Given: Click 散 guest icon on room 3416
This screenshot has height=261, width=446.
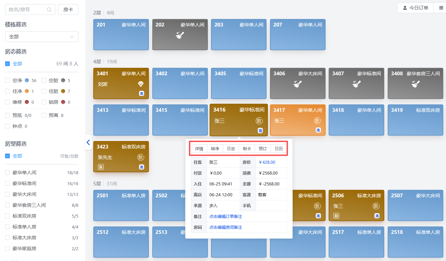Looking at the screenshot, I should click(259, 121).
